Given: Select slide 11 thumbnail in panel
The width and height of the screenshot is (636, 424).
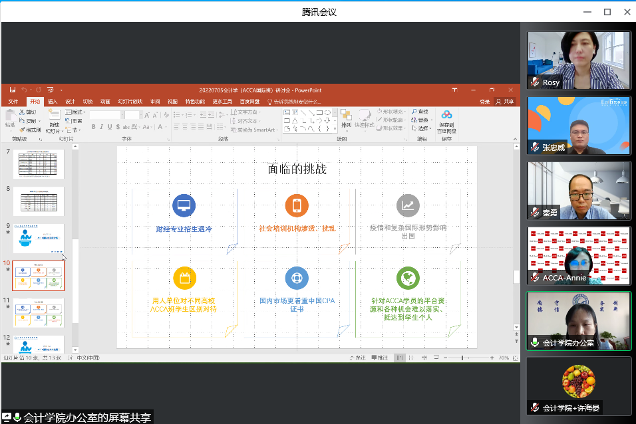Looking at the screenshot, I should 39,312.
